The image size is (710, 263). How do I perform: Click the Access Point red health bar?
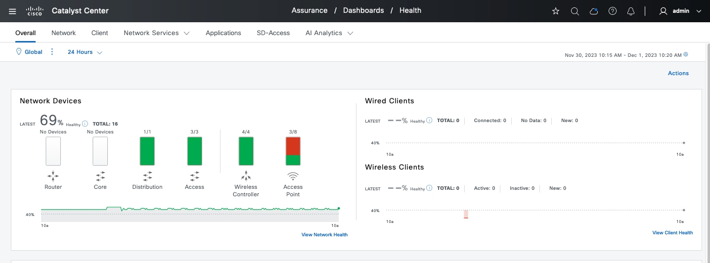(x=293, y=146)
